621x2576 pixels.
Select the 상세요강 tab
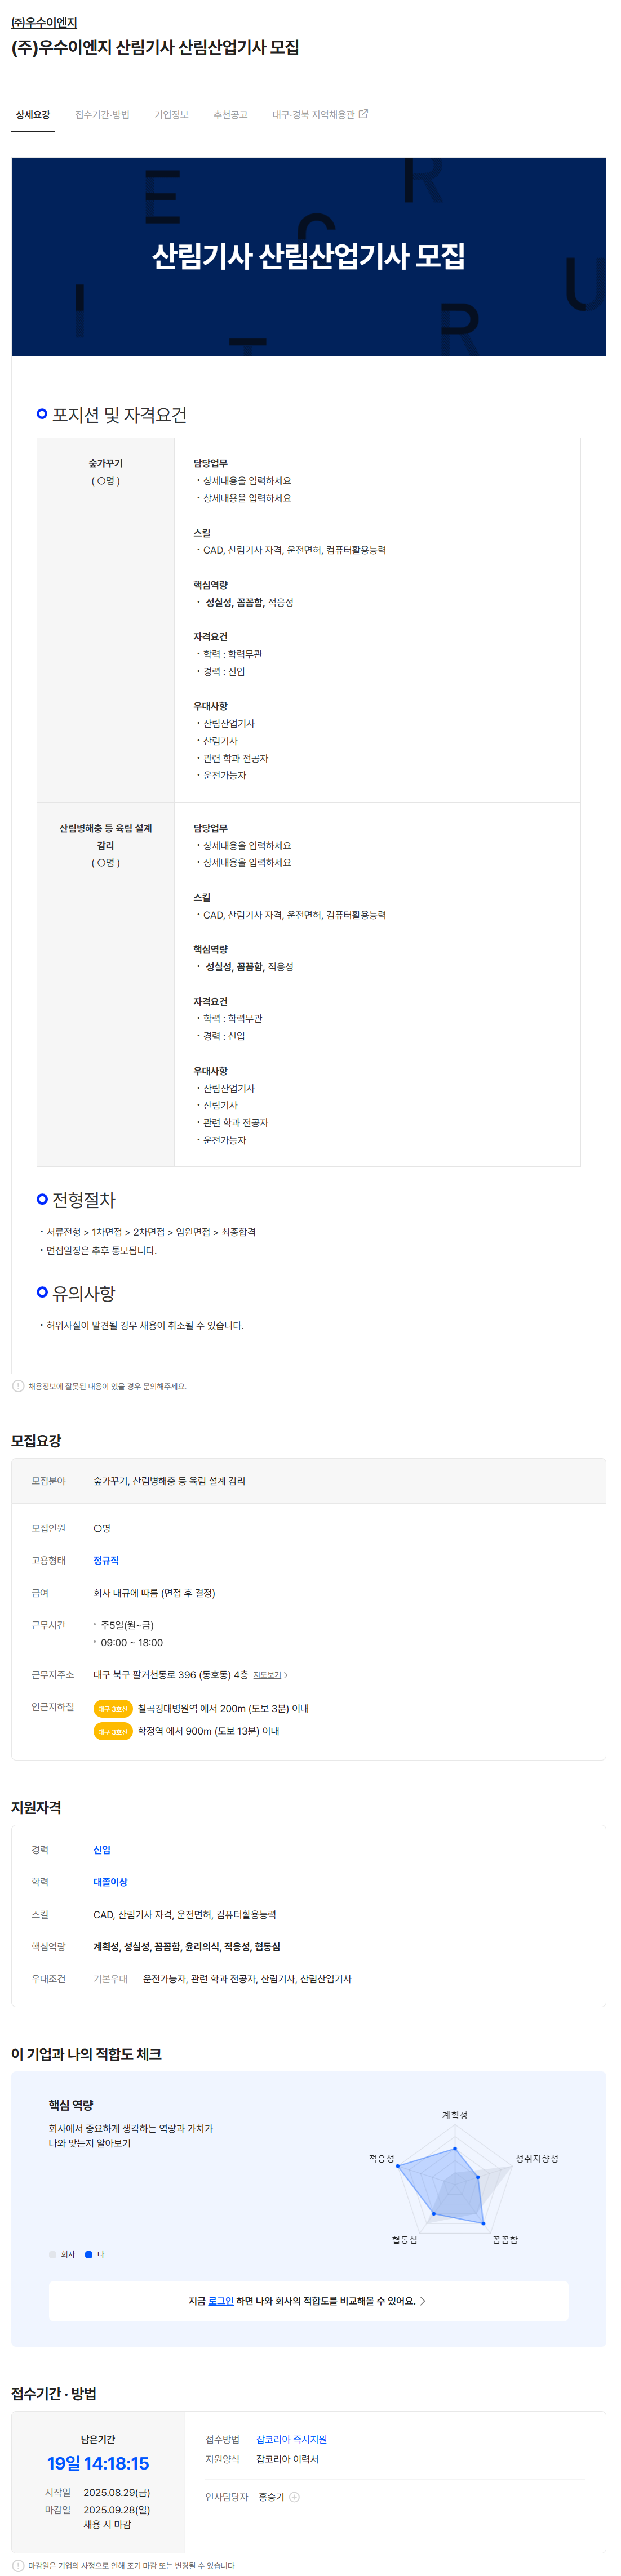click(x=33, y=115)
